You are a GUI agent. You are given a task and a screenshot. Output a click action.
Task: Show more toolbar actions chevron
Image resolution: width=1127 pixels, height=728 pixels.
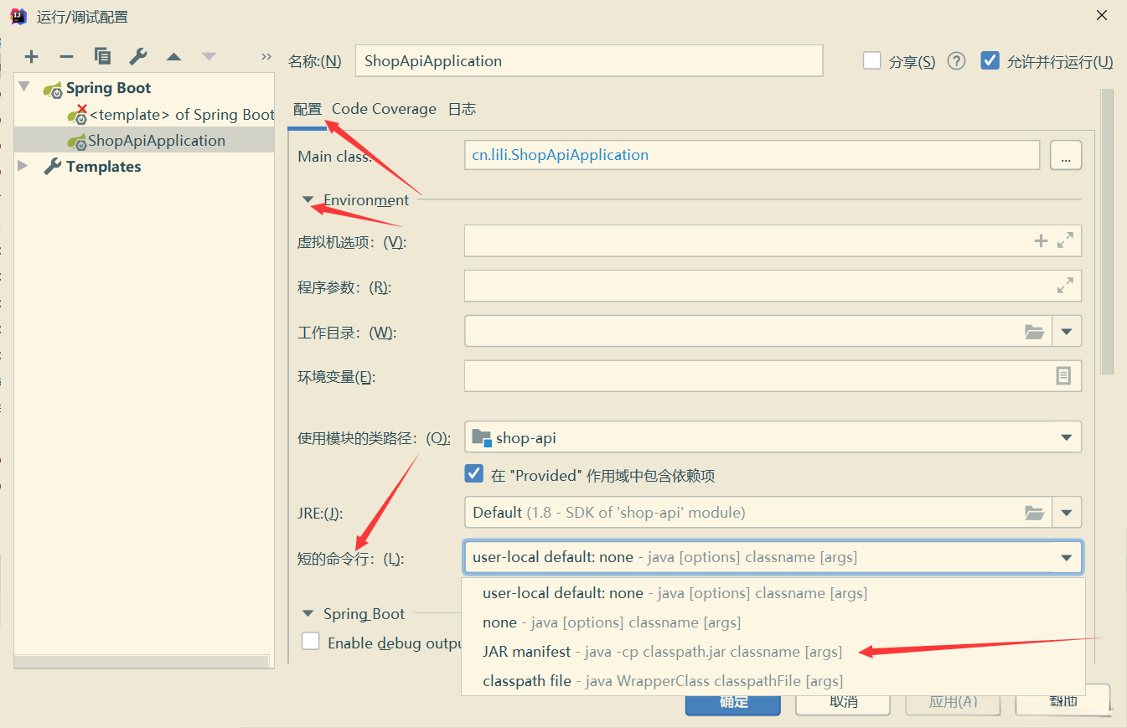click(x=266, y=57)
